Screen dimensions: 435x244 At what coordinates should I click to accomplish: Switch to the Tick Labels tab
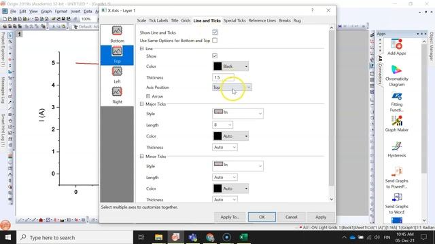158,20
